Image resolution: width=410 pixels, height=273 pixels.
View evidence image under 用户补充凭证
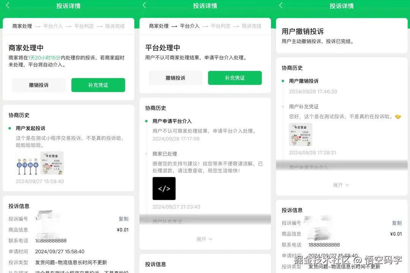(x=300, y=134)
